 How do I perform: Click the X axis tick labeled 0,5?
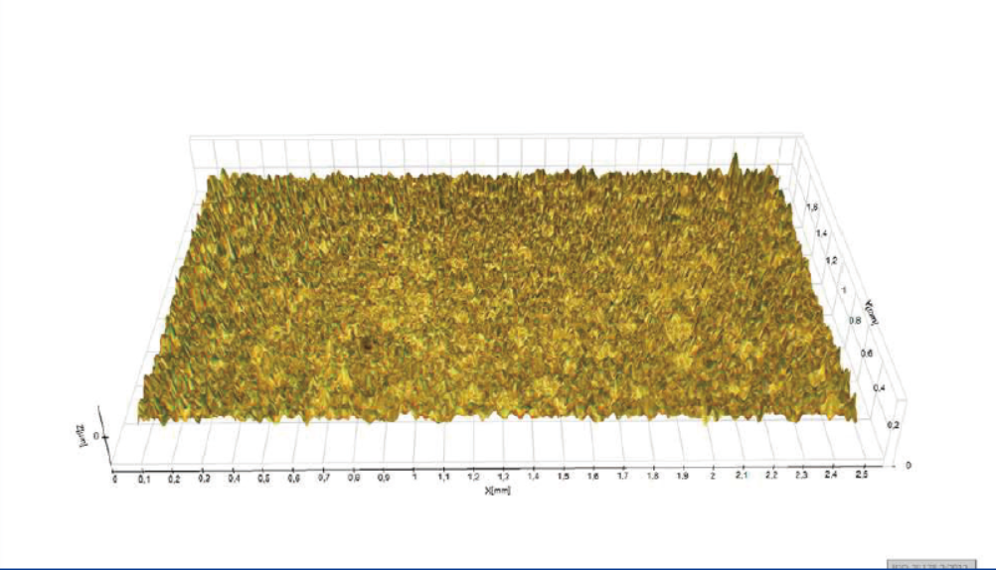[x=263, y=478]
